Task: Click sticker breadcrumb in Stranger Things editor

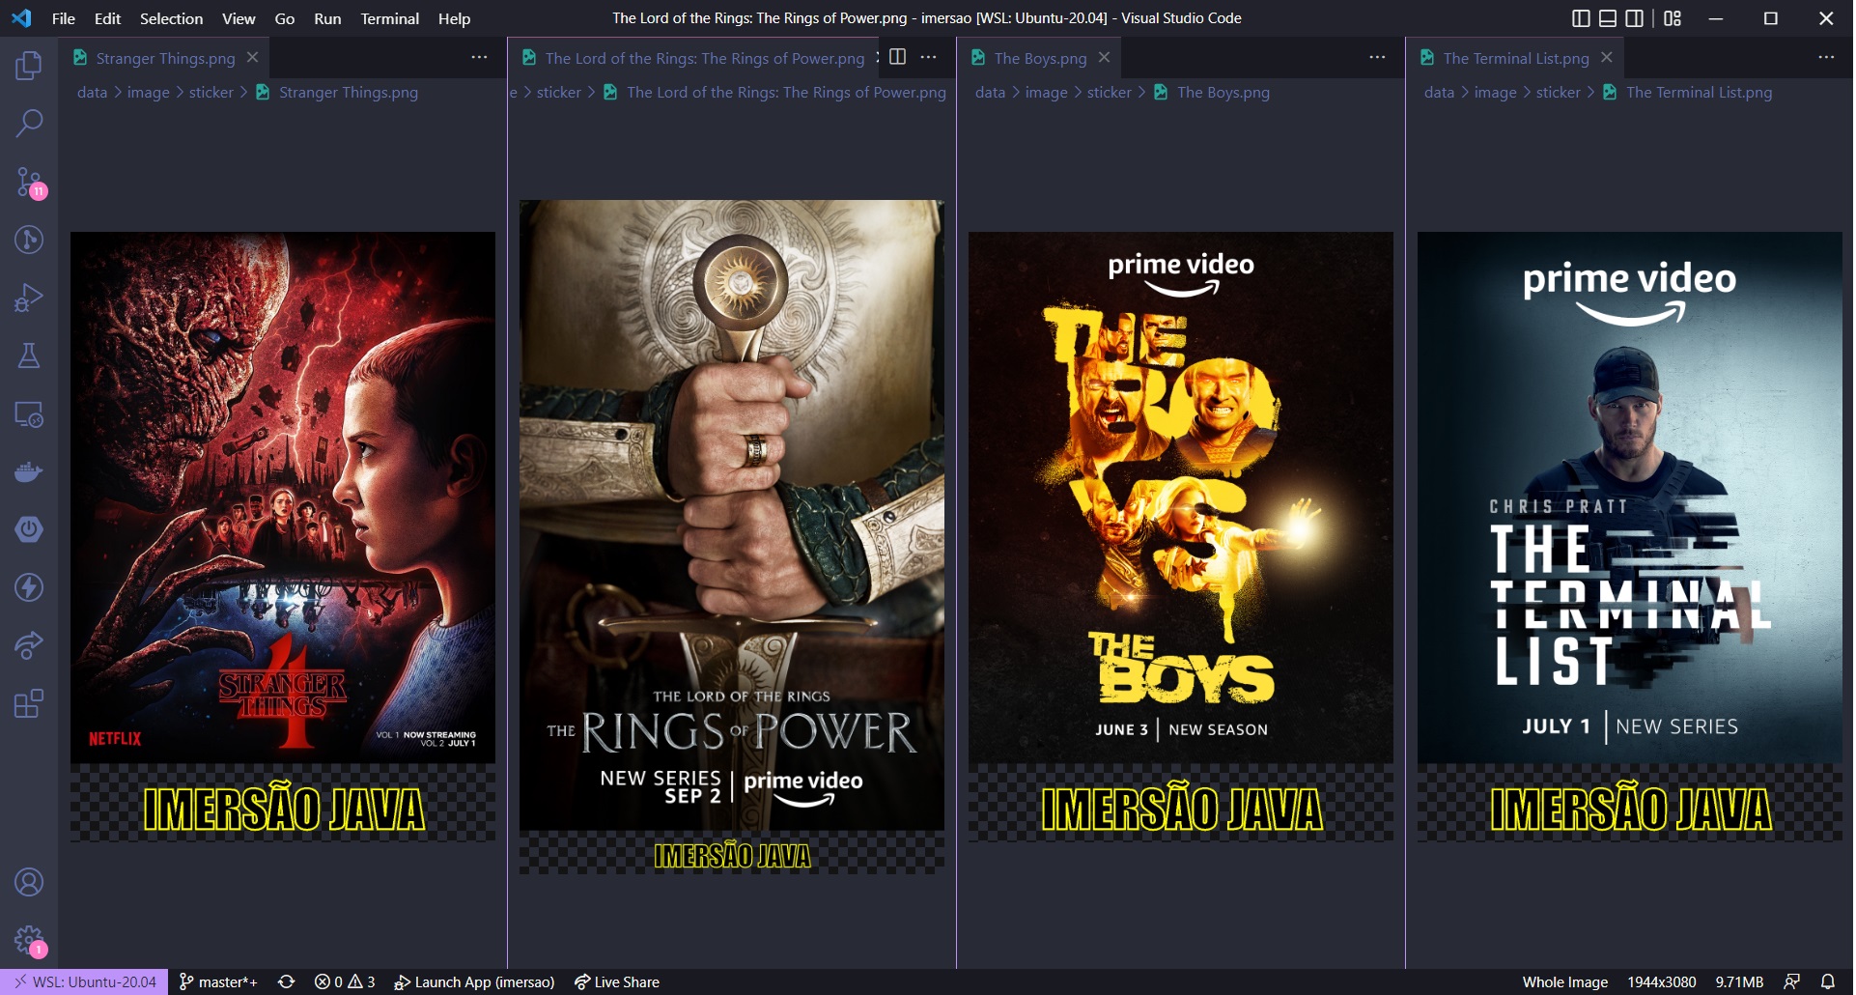Action: [211, 93]
